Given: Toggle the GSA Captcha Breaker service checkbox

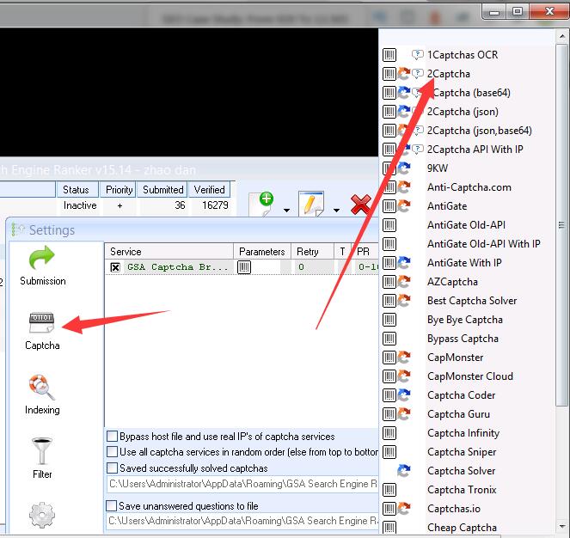Looking at the screenshot, I should click(115, 267).
